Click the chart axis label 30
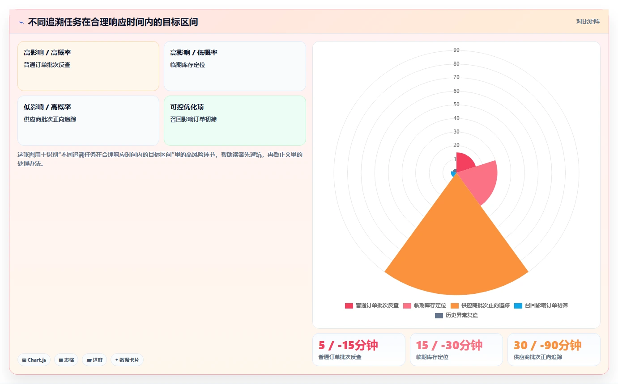Viewport: 618px width, 384px height. tap(456, 132)
